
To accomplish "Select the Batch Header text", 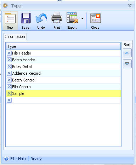I will (x=24, y=60).
